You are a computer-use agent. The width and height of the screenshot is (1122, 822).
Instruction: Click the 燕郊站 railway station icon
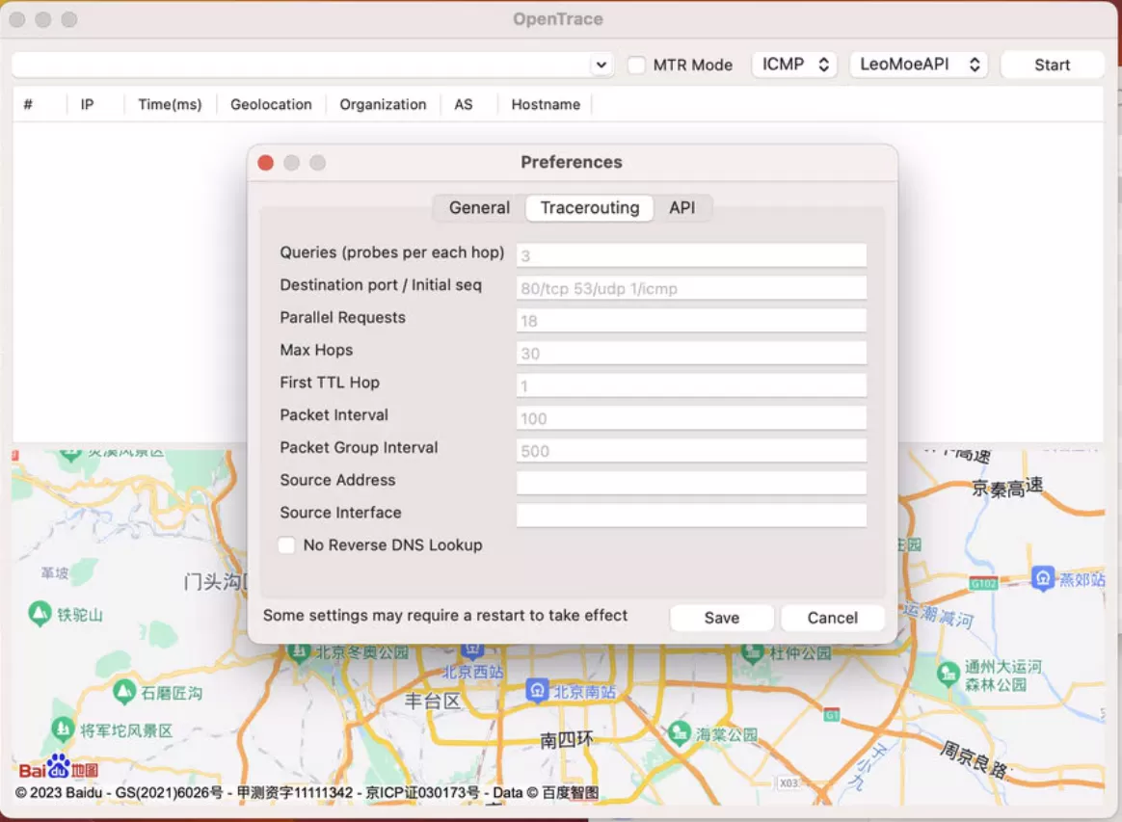(1044, 579)
